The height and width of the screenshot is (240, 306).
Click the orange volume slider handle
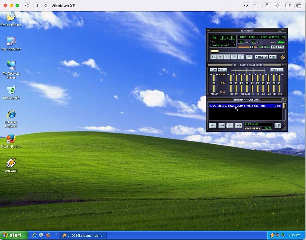tap(252, 47)
